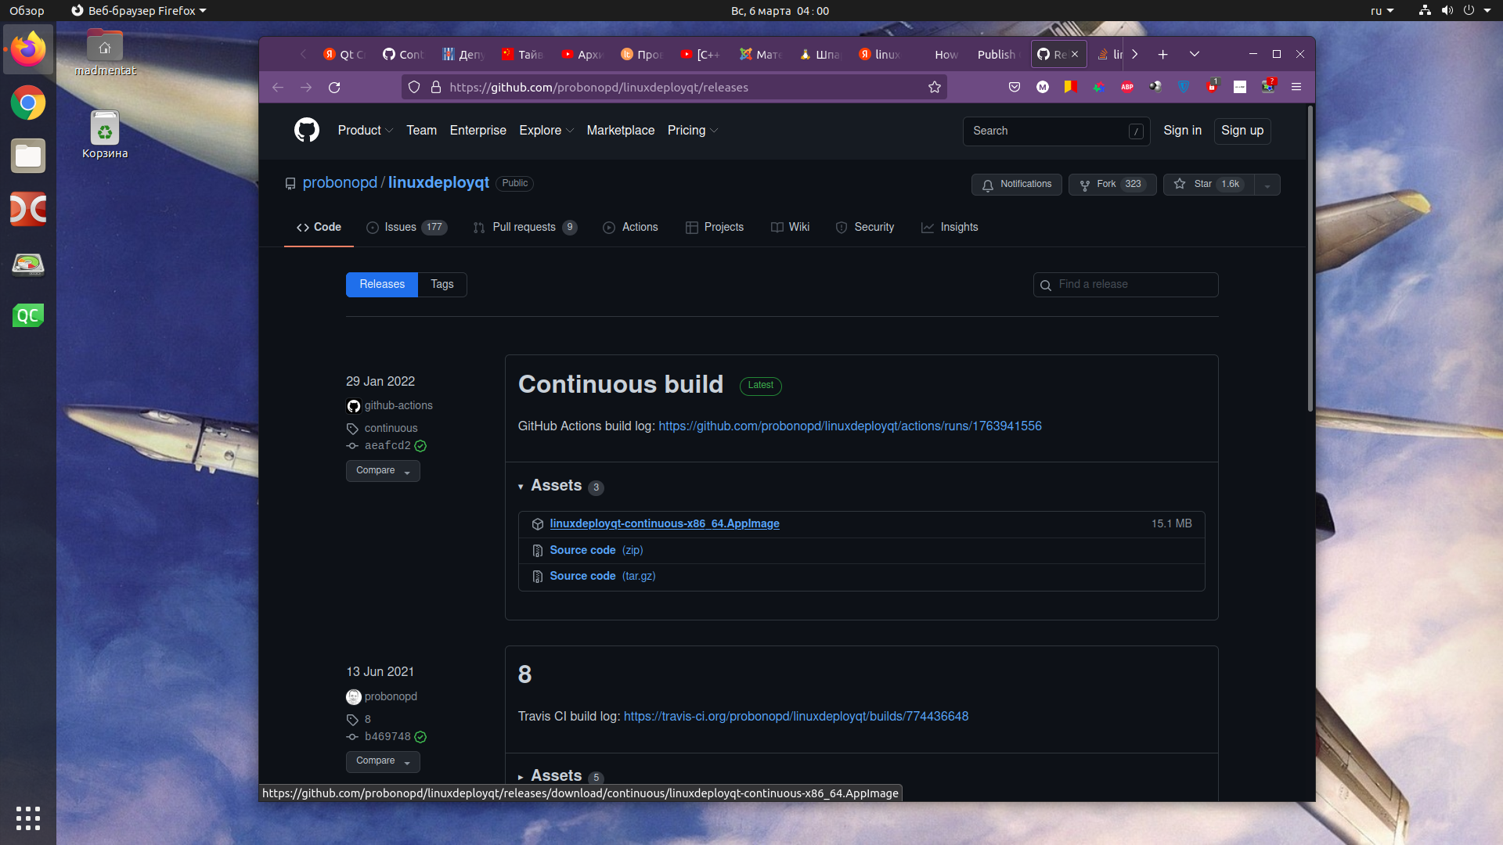
Task: Collapse the Assets 3 section
Action: pyautogui.click(x=560, y=485)
